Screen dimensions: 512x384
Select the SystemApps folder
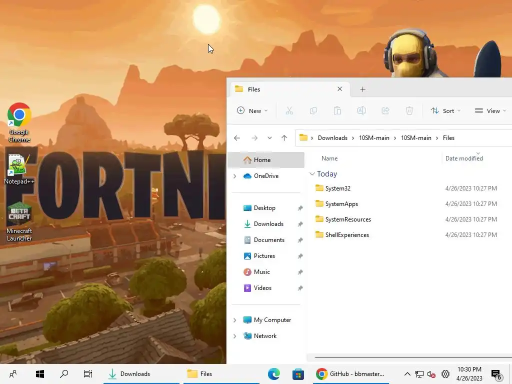pos(341,204)
